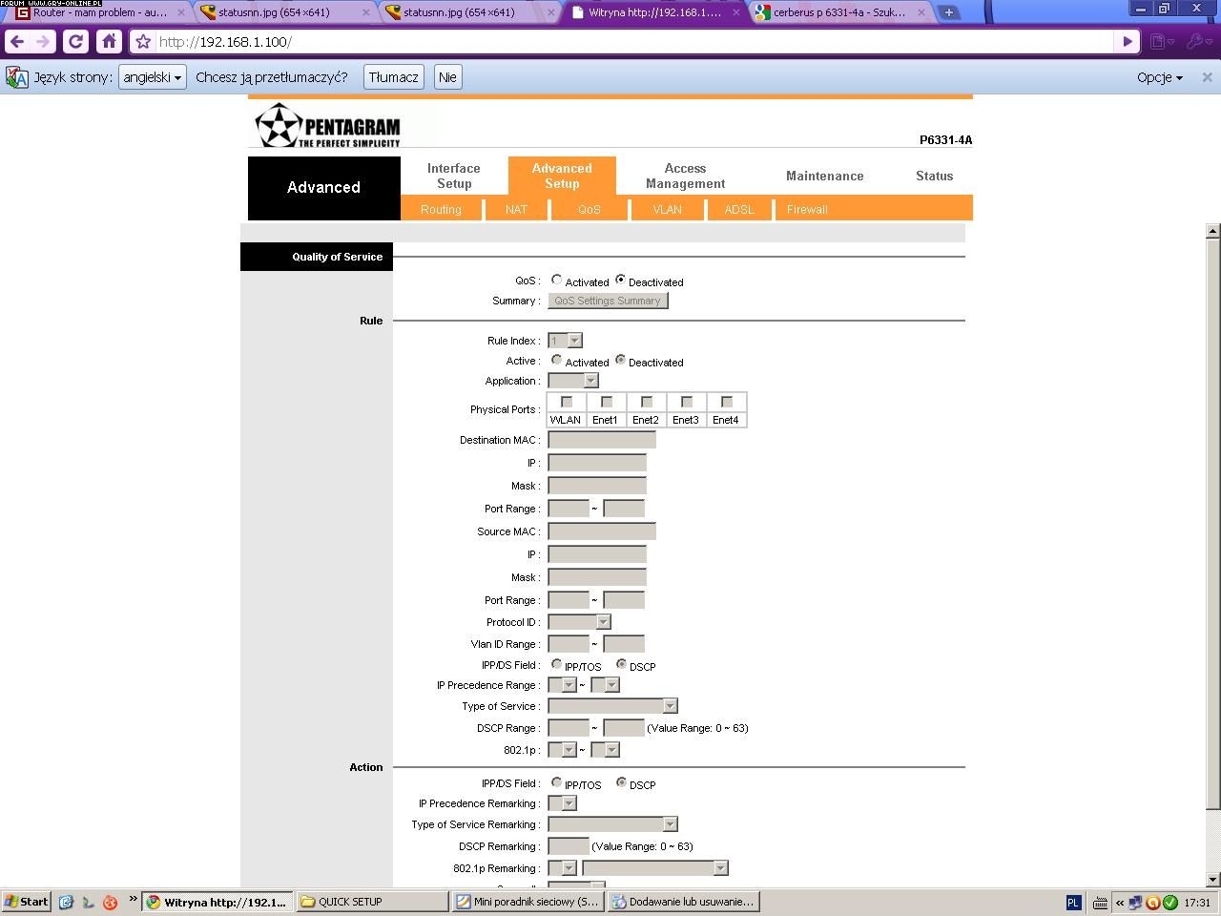Check the WLAN physical port box
Viewport: 1221px width, 916px height.
pos(567,402)
